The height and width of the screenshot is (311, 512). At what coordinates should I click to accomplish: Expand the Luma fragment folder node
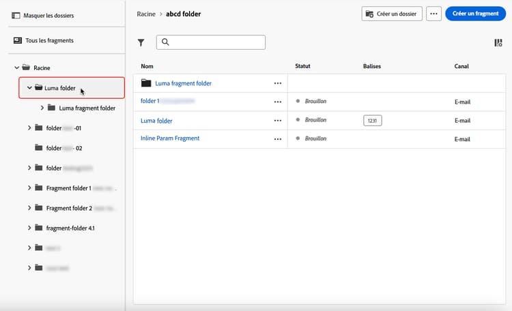[42, 108]
